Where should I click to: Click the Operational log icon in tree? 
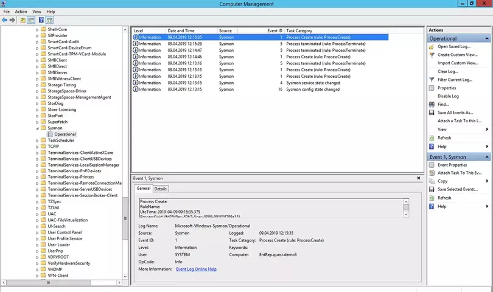pos(50,134)
